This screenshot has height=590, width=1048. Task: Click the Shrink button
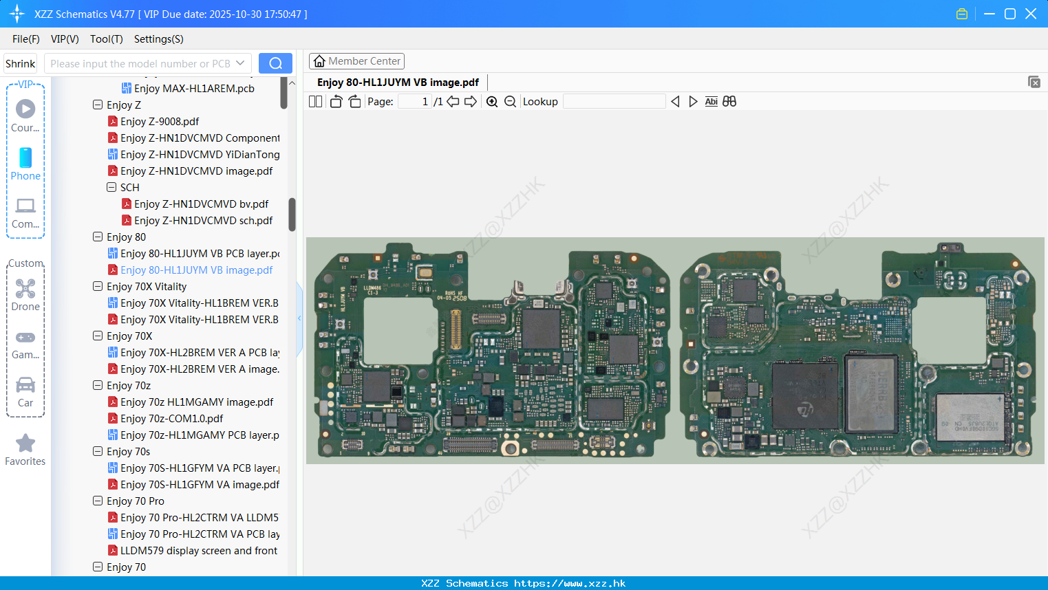coord(21,63)
